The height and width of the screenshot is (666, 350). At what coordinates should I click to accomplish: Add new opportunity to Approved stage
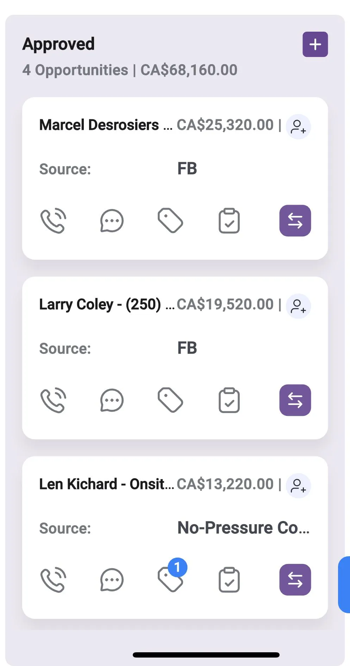click(x=315, y=44)
